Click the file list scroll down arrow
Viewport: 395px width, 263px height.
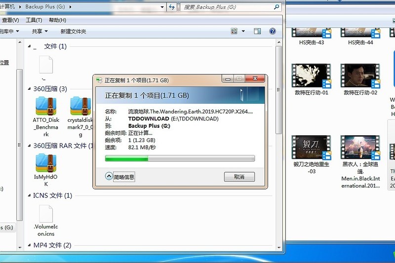[278, 248]
